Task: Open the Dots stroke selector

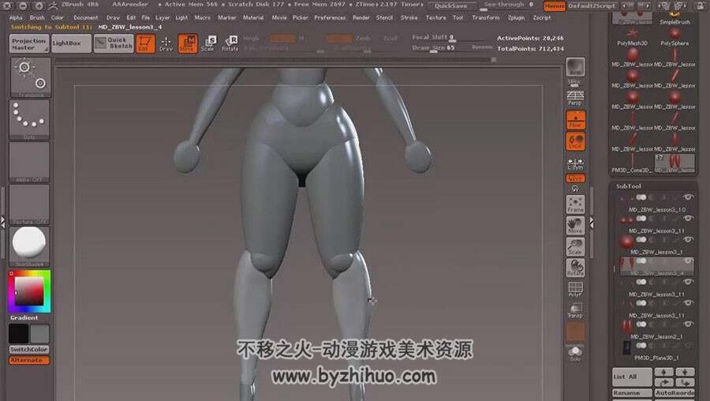Action: click(30, 119)
